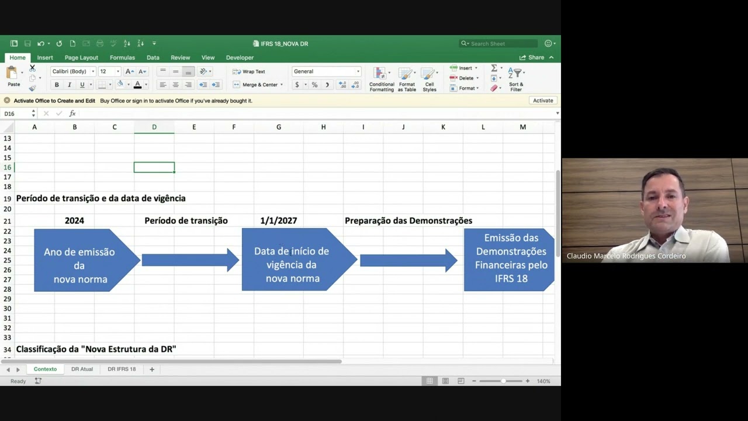This screenshot has height=421, width=748.
Task: Click the Decrease Decimal icon
Action: [355, 85]
